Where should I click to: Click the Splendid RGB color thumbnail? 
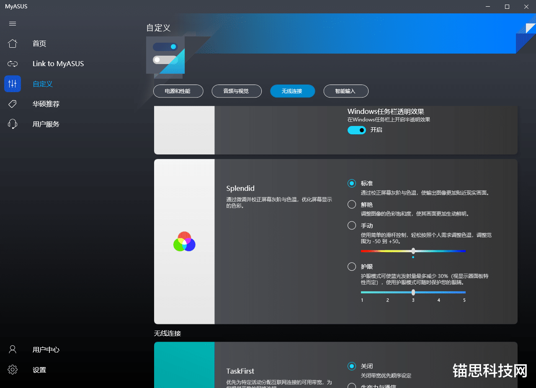[x=184, y=241]
